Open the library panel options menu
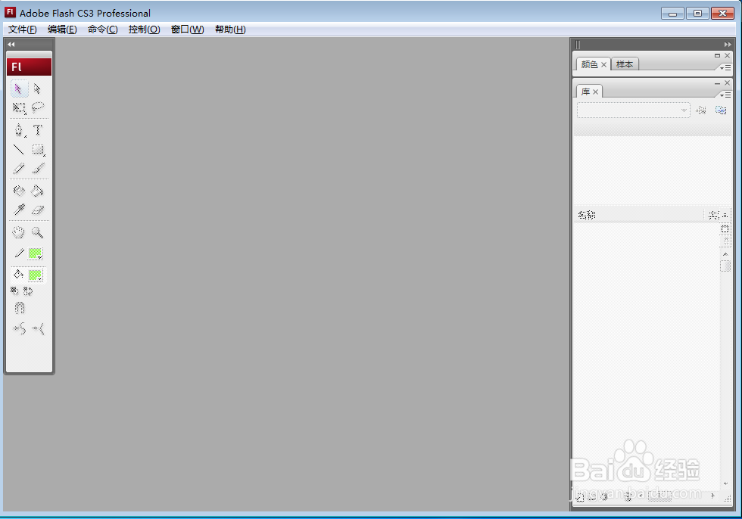 click(x=725, y=95)
